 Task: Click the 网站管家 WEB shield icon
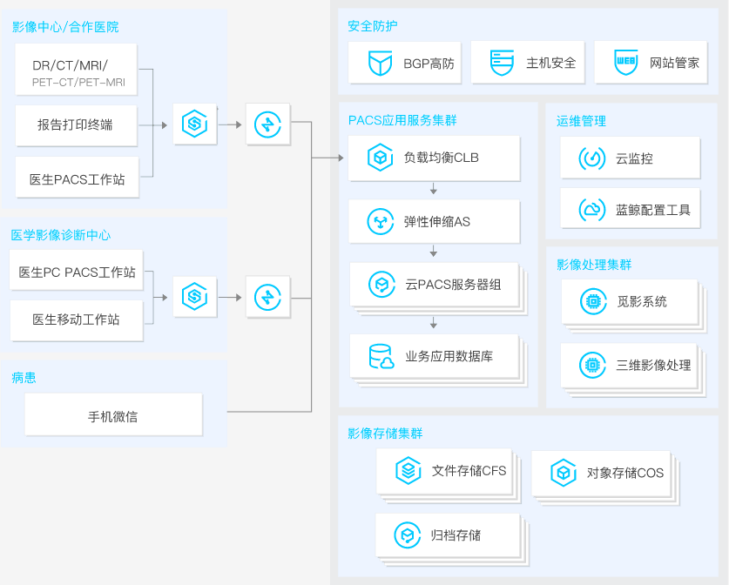(625, 63)
